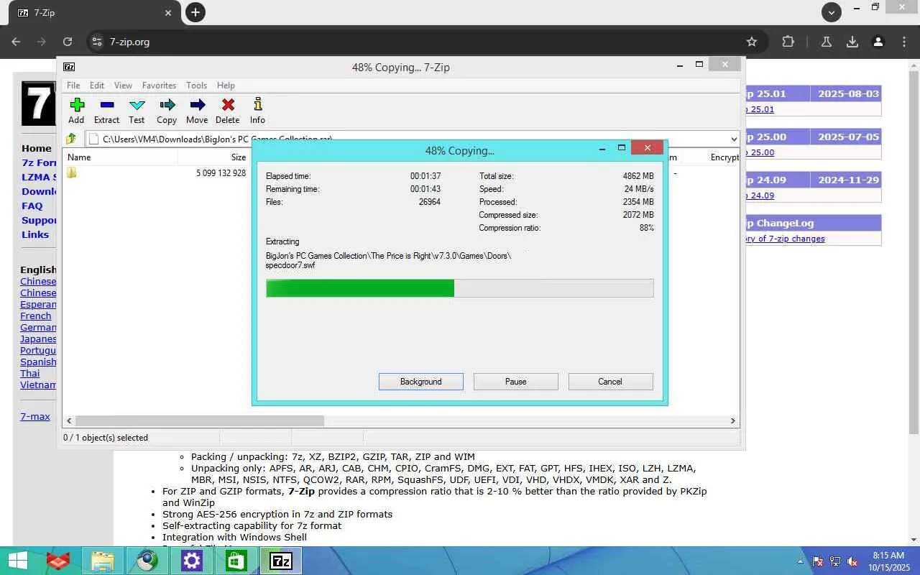Open the green Store icon in the taskbar
Image resolution: width=920 pixels, height=575 pixels.
click(x=236, y=561)
